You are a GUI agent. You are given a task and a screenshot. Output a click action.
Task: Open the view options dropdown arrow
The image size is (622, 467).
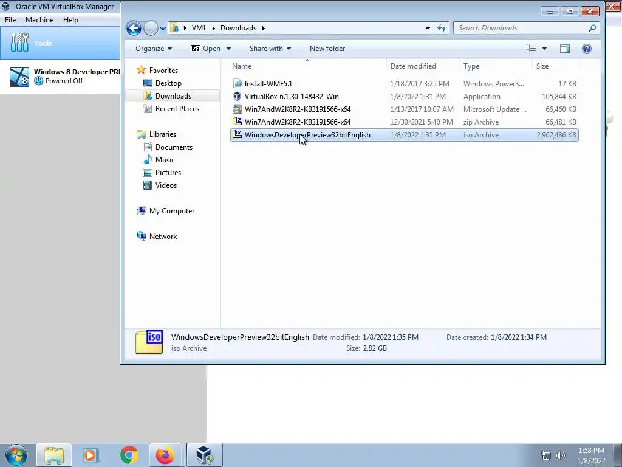click(544, 49)
